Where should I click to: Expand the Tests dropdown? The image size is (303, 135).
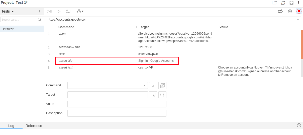point(8,11)
